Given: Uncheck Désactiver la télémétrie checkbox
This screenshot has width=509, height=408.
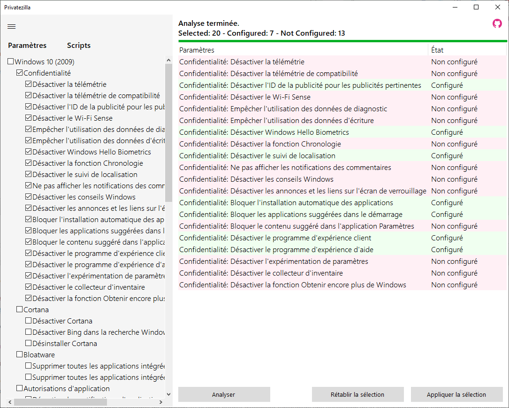Looking at the screenshot, I should [29, 85].
